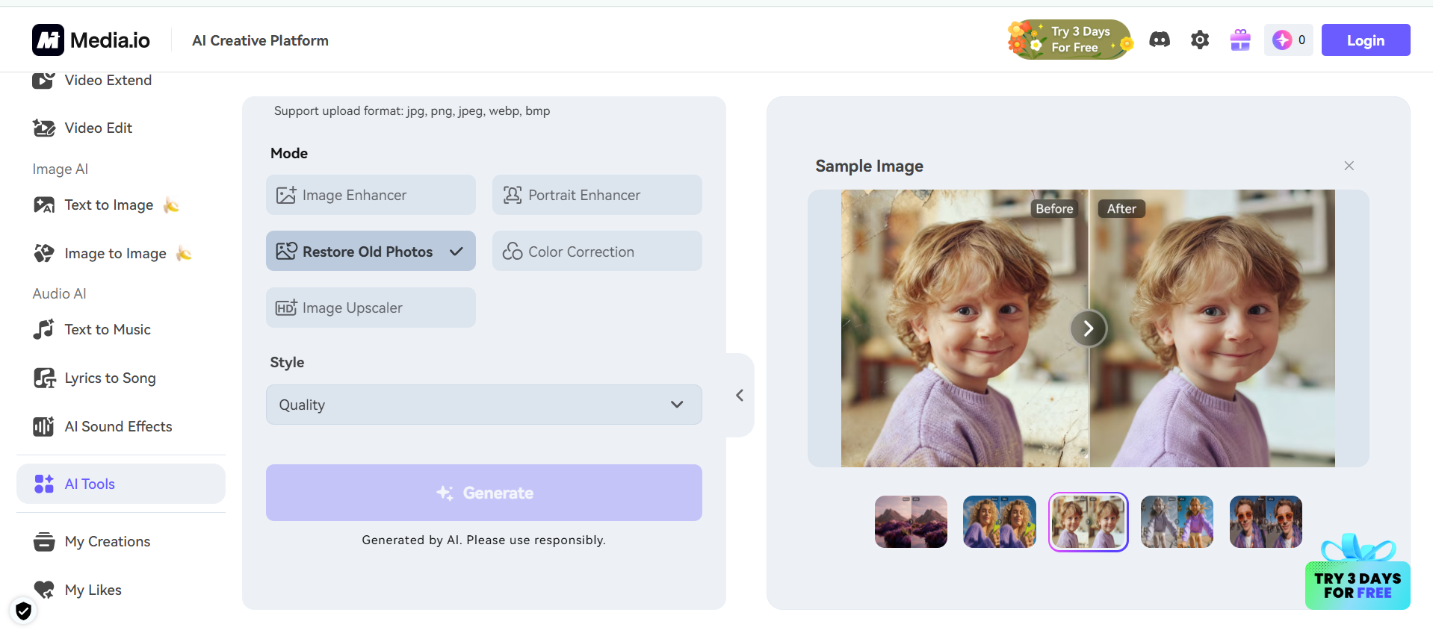This screenshot has width=1433, height=630.
Task: Click the shield security badge icon
Action: click(24, 611)
